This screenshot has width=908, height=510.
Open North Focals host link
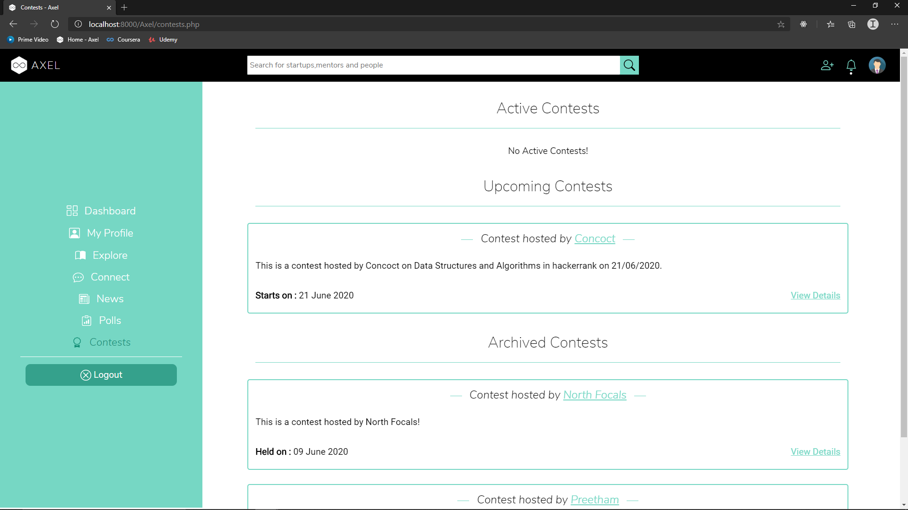coord(594,395)
